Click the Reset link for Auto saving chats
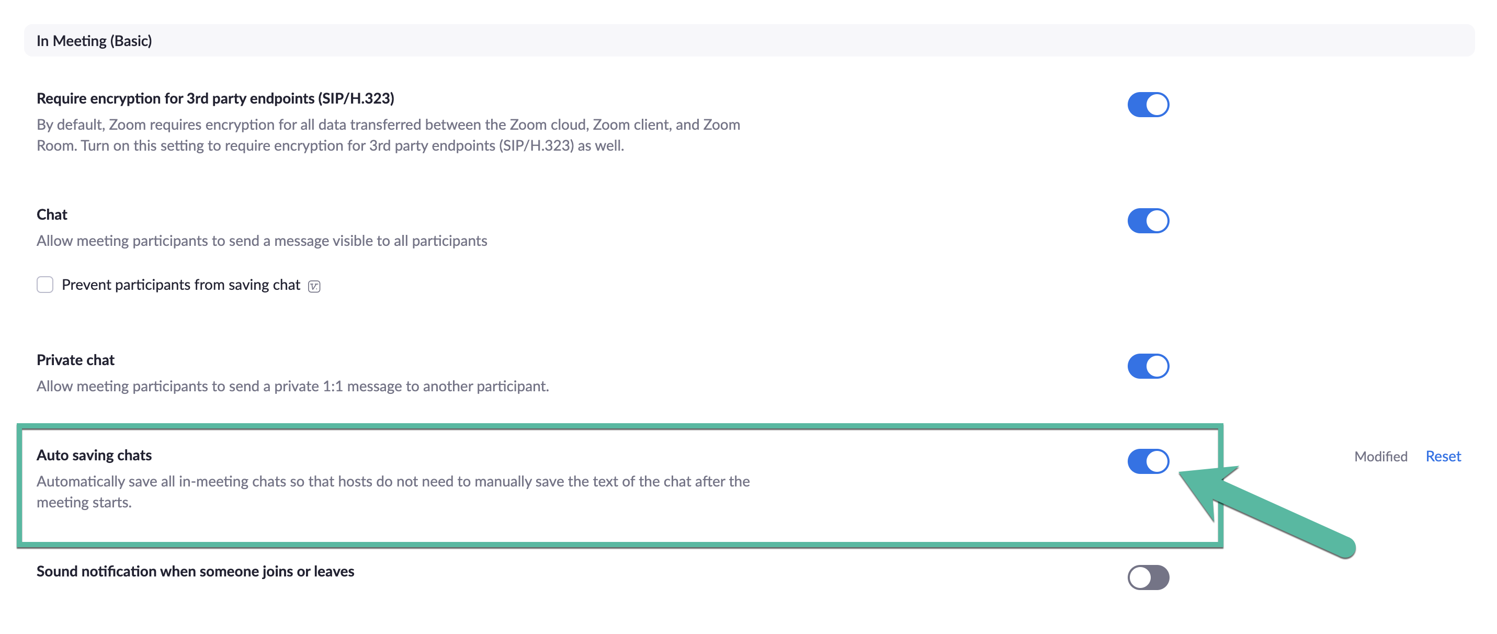Viewport: 1497px width, 634px height. [1443, 456]
